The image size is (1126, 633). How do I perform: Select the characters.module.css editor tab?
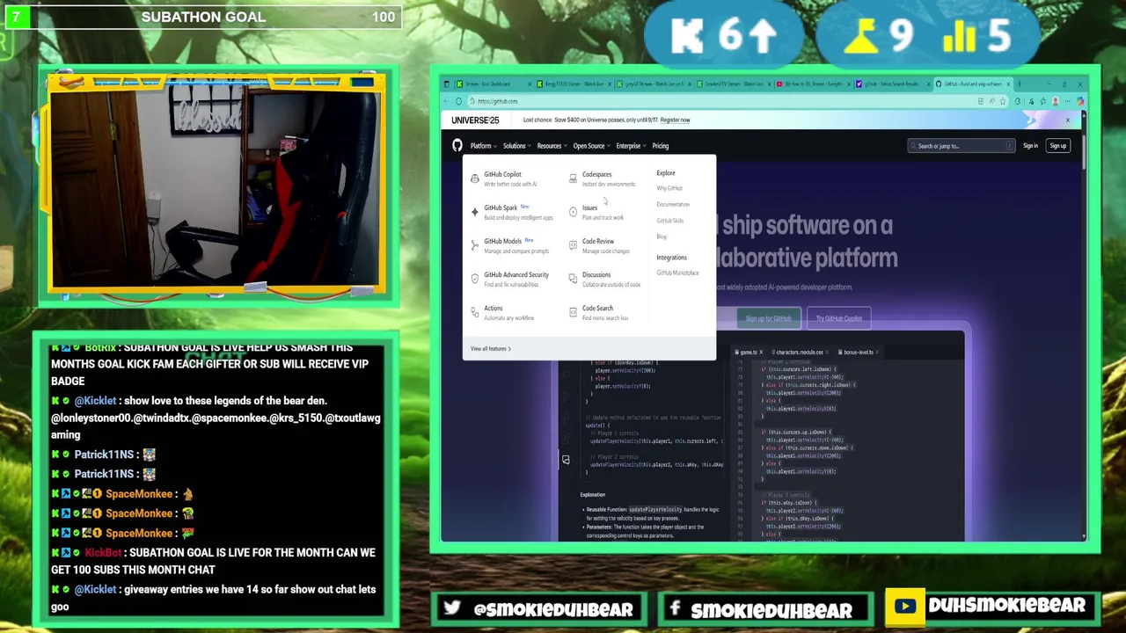coord(800,353)
